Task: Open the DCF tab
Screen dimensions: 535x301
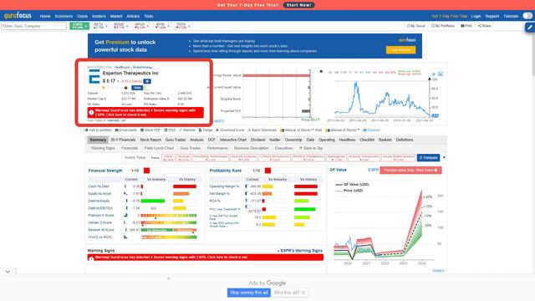Action: click(211, 140)
